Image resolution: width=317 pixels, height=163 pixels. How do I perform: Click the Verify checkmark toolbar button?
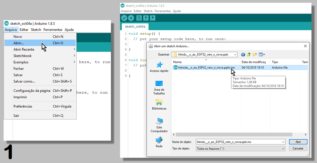click(x=124, y=18)
